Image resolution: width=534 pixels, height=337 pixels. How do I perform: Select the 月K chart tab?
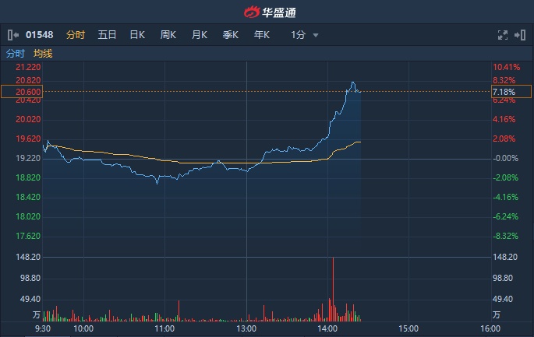[200, 35]
